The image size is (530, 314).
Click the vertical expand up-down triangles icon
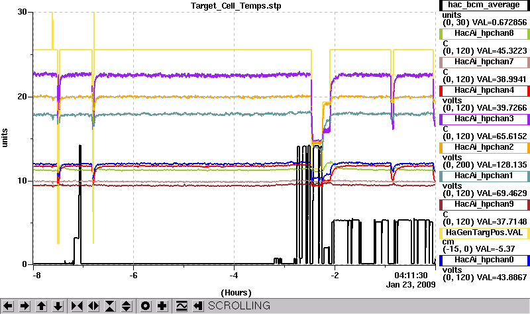[127, 306]
